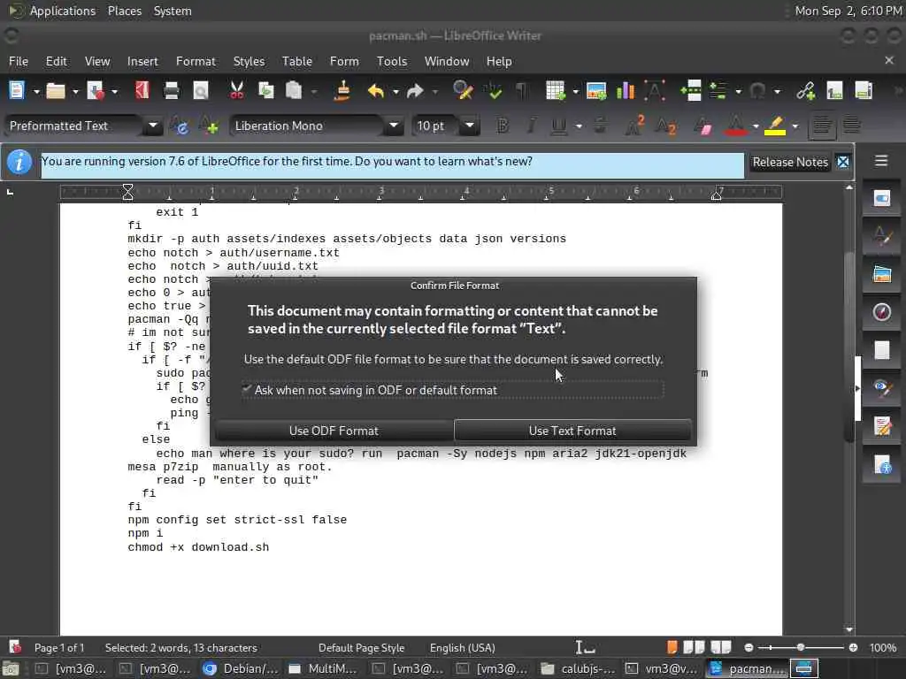Clear direct formatting eraser icon
This screenshot has height=679, width=906.
click(703, 126)
